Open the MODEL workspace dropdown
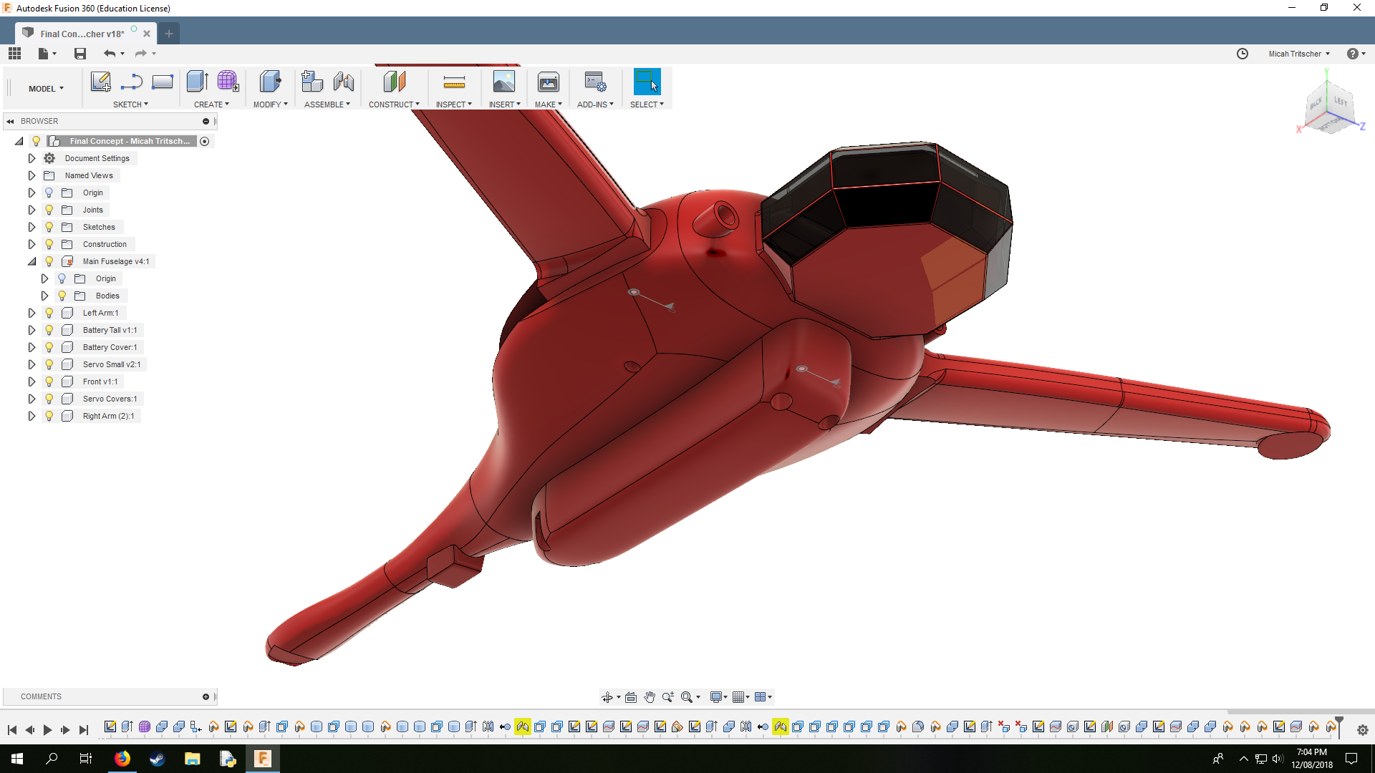Screen dimensions: 1375x773 click(x=46, y=89)
